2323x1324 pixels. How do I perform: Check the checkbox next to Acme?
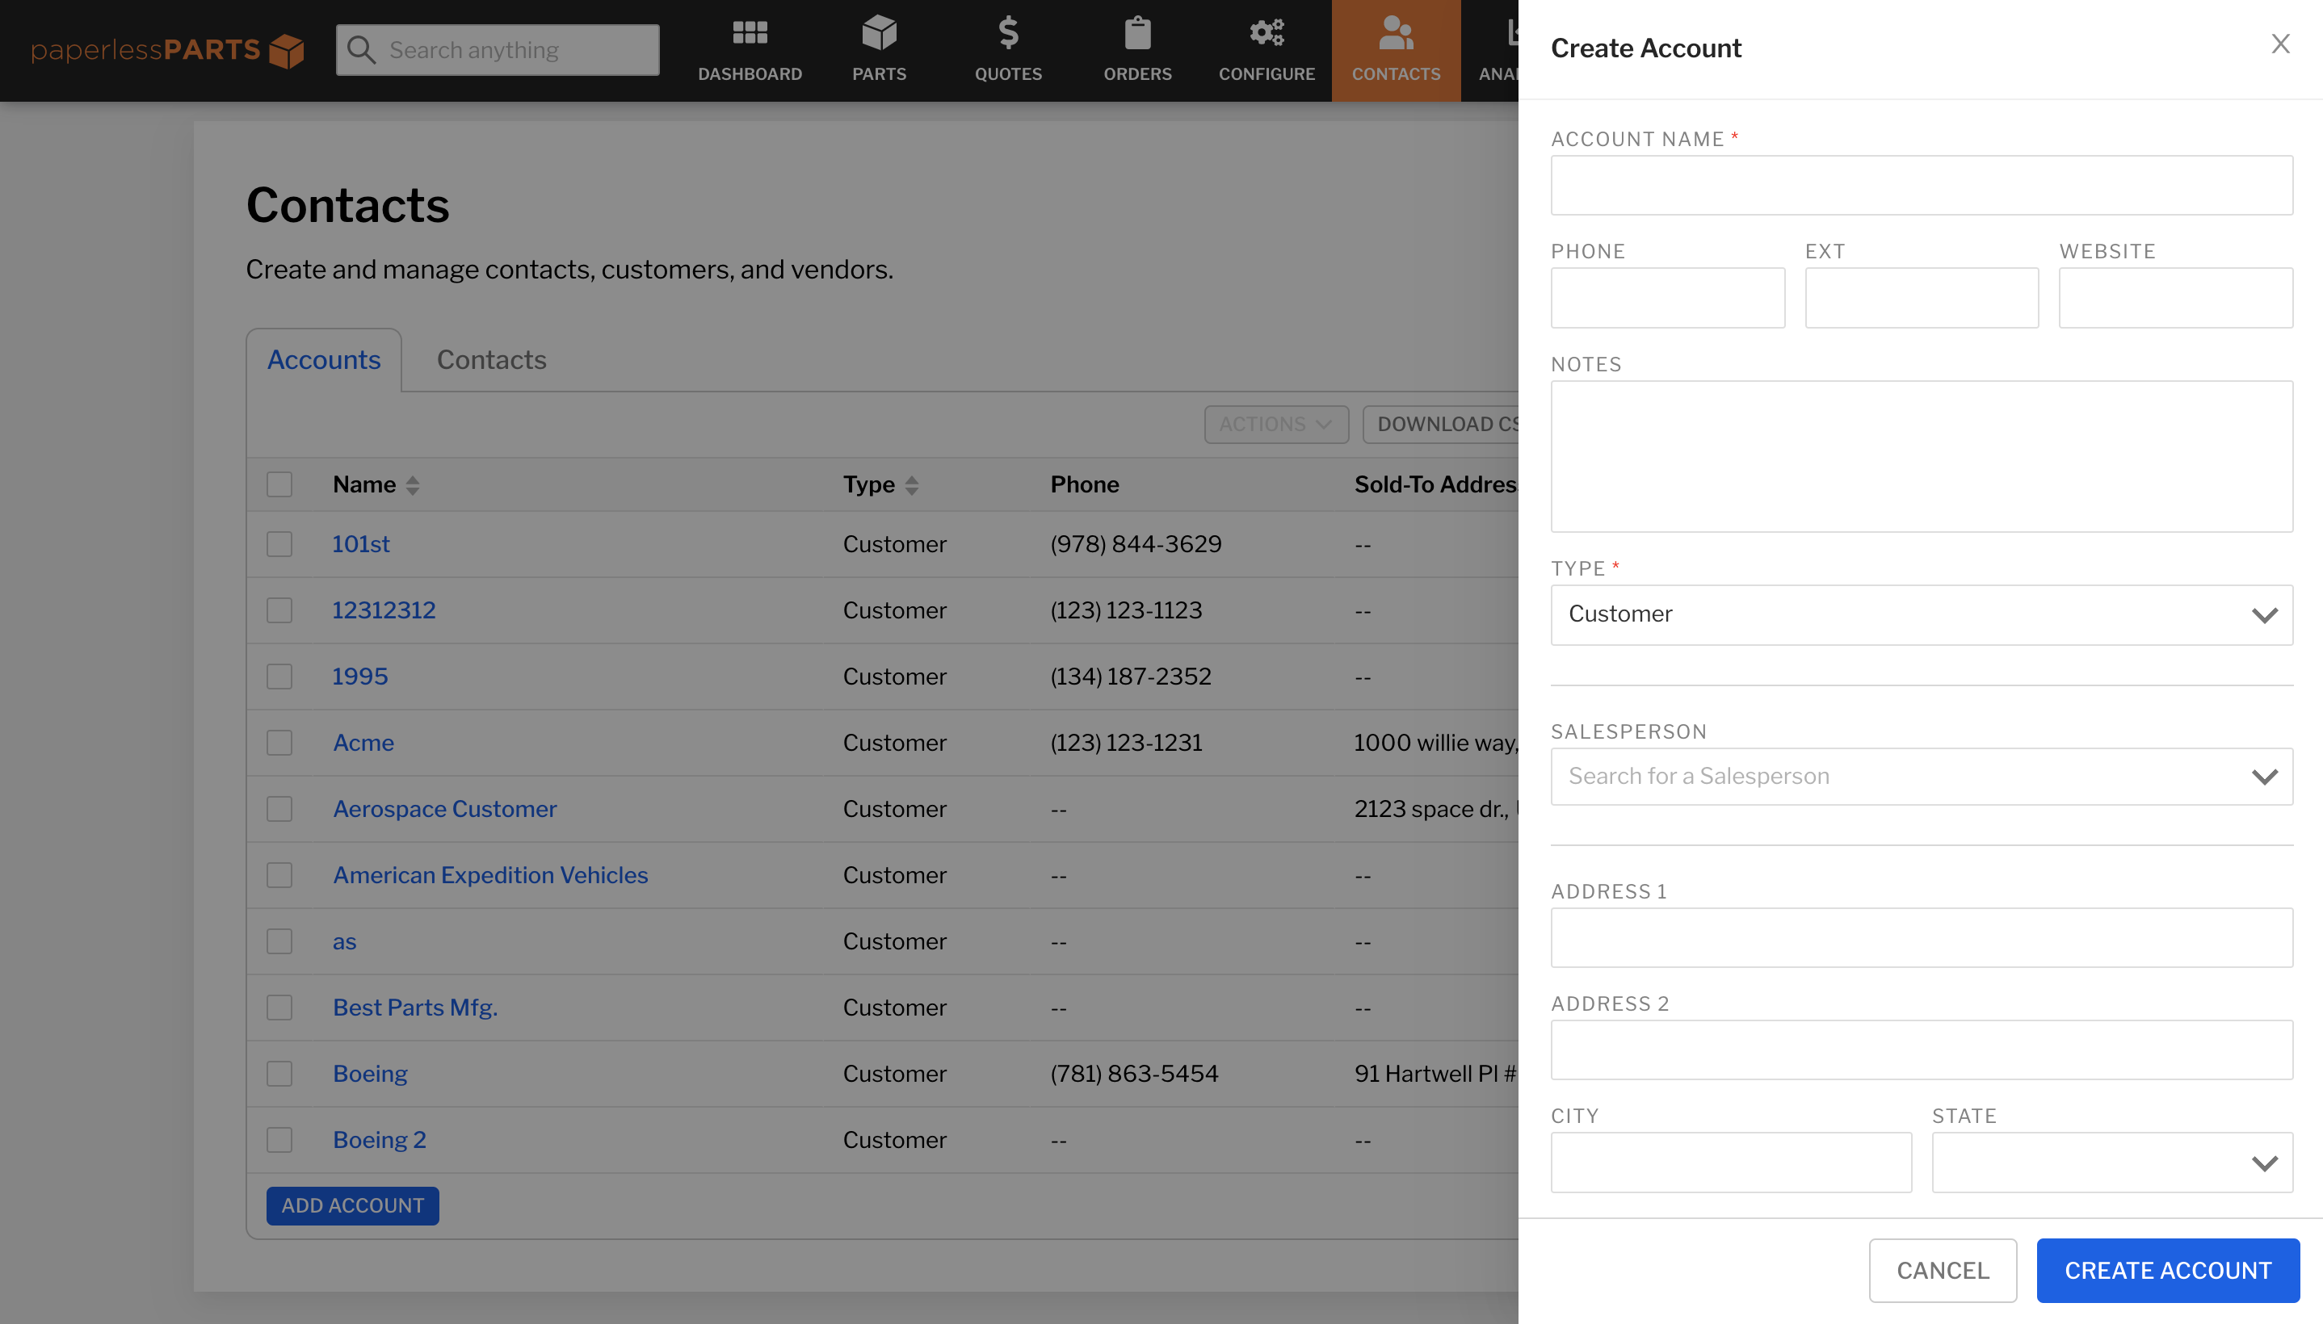(279, 742)
